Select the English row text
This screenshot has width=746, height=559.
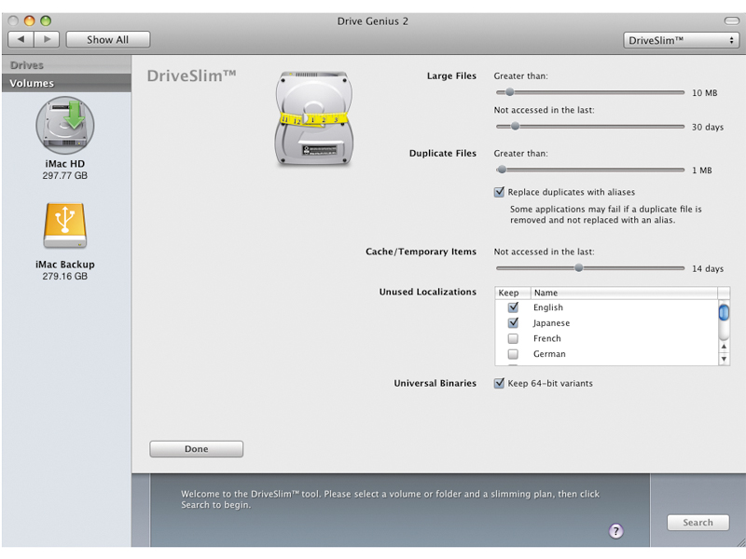548,307
